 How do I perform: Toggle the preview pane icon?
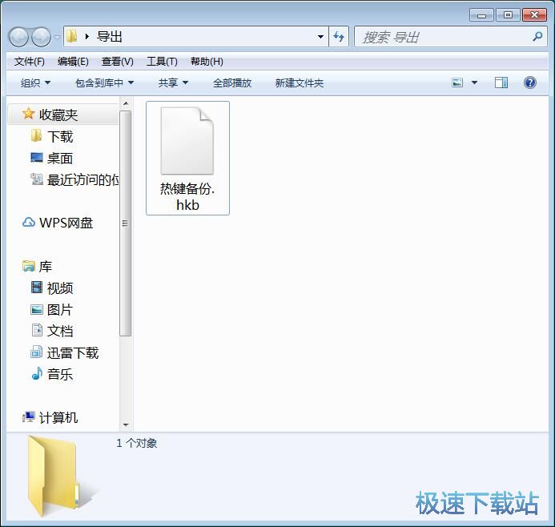(x=501, y=82)
